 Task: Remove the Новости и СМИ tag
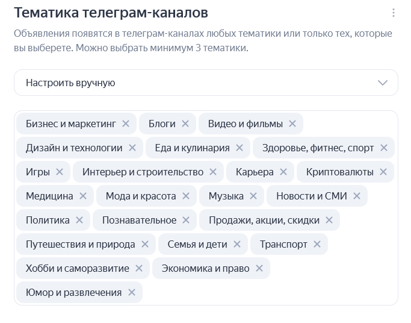[357, 196]
